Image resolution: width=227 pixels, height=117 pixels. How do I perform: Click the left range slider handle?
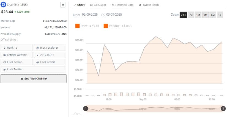tap(86, 108)
